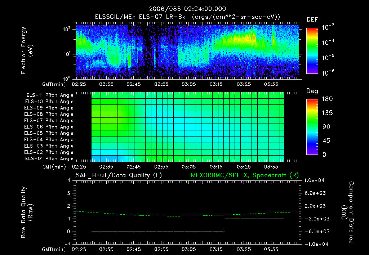Click the 0 degree scale value
The width and height of the screenshot is (369, 255).
pyautogui.click(x=324, y=155)
